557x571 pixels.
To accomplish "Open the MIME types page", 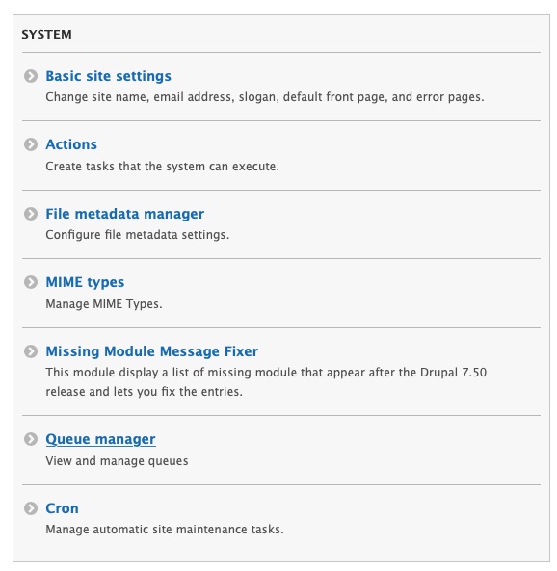I will coord(85,282).
